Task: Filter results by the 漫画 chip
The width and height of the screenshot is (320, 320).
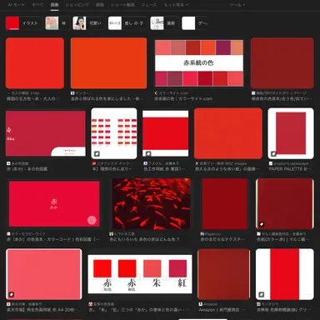Action: (164, 23)
